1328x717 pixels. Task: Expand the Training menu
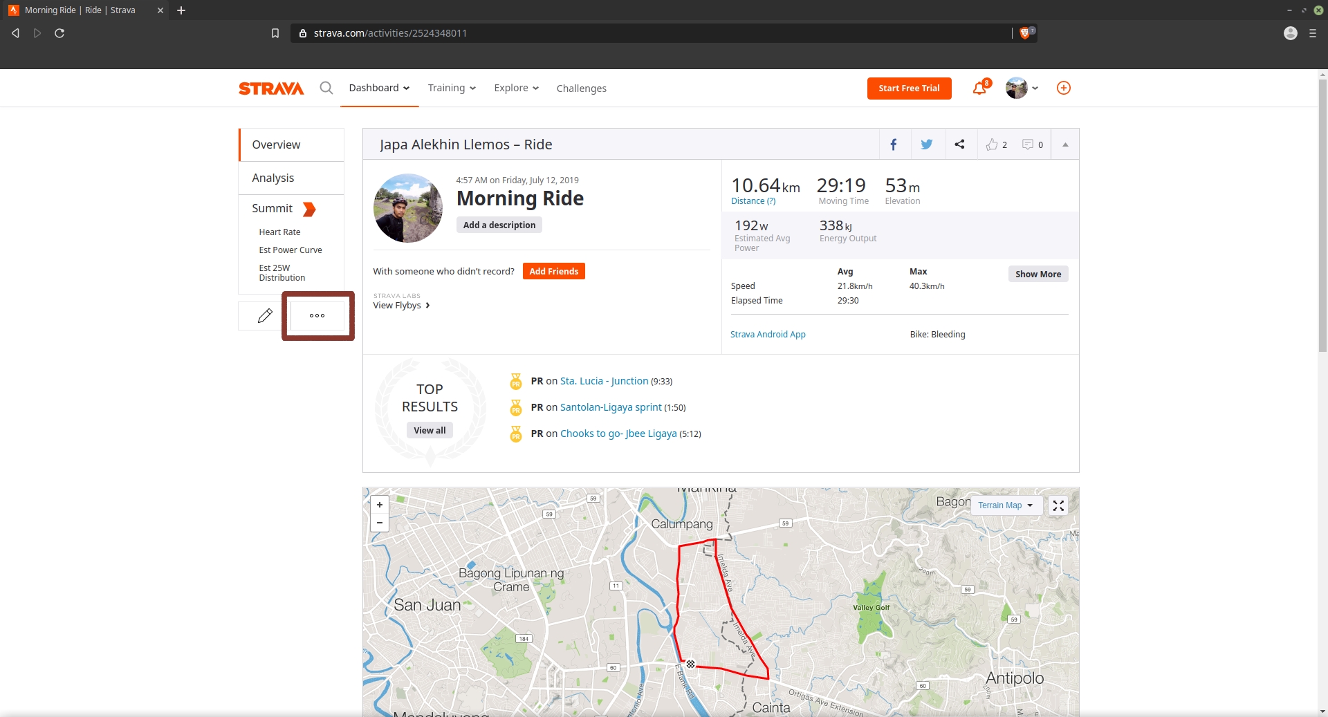pos(452,88)
